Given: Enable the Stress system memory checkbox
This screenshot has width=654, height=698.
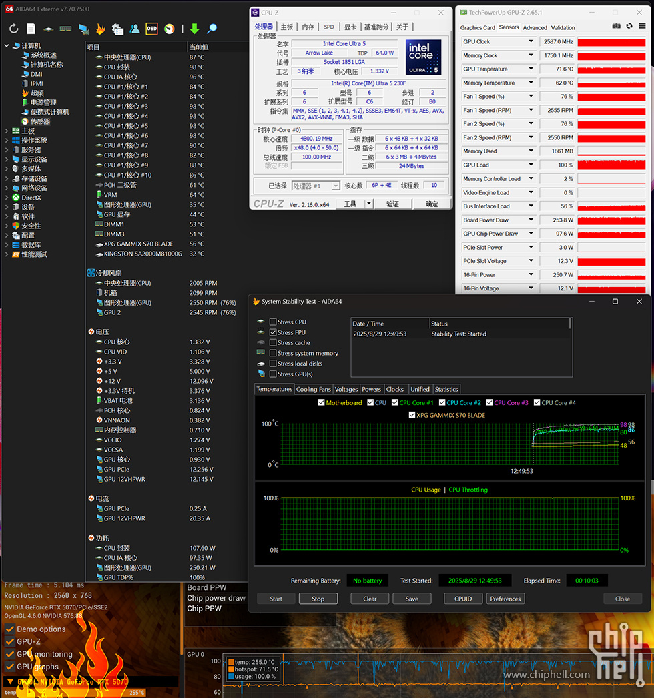Looking at the screenshot, I should point(274,353).
